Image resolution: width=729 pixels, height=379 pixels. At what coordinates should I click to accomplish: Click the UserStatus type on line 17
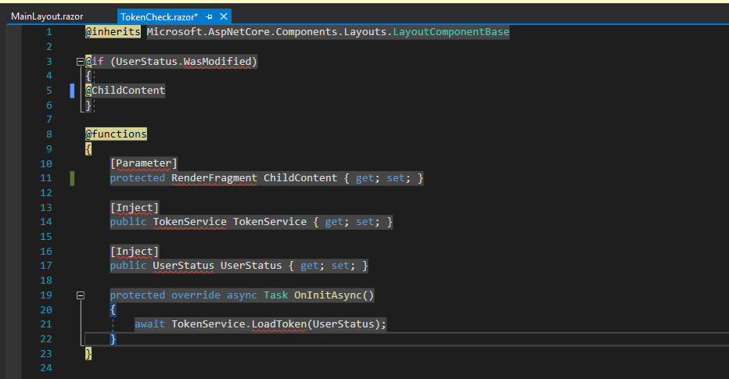coord(184,266)
